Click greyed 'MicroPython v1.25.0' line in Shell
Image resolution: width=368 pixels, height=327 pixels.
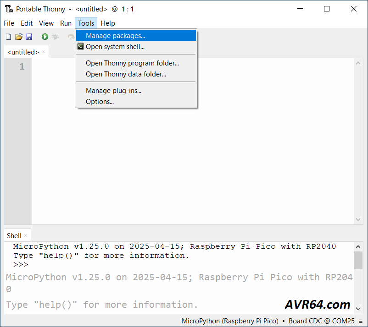click(179, 283)
